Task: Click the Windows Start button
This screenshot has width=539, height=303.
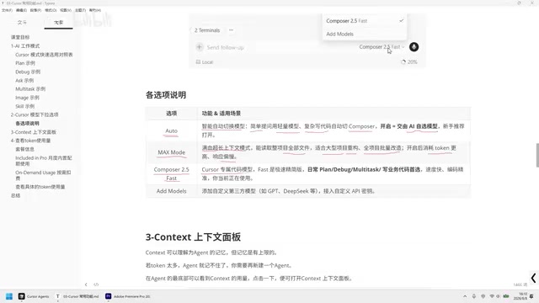Action: click(x=9, y=296)
